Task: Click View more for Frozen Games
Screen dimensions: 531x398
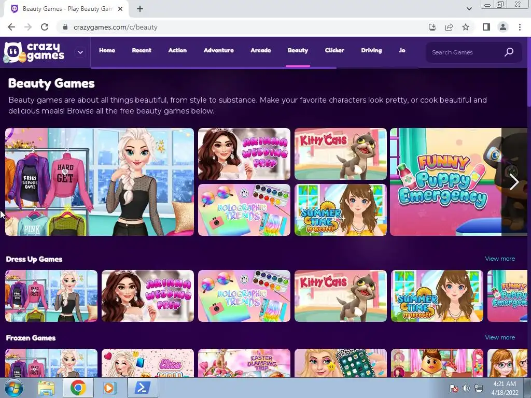Action: [500, 337]
